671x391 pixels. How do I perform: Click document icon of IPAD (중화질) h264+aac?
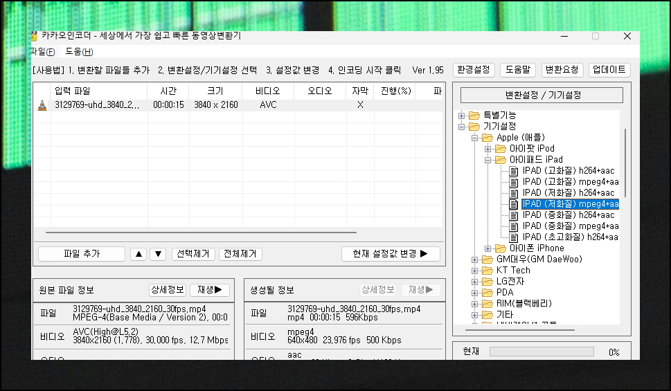514,216
